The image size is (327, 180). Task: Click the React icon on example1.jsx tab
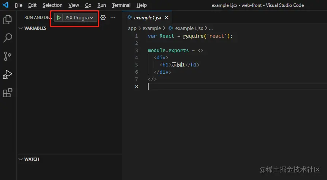click(130, 17)
